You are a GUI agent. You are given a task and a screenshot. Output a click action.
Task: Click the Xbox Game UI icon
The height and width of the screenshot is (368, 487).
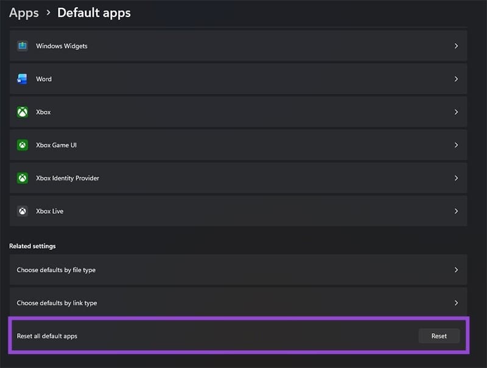[x=23, y=145]
